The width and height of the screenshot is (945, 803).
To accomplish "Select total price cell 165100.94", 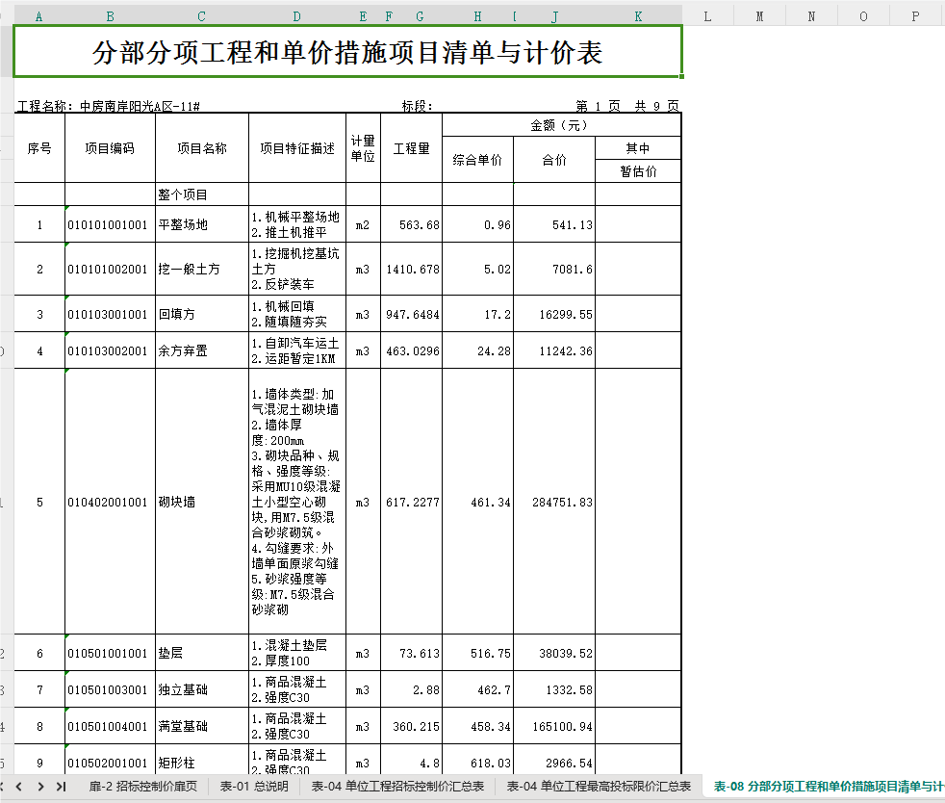I will (x=554, y=726).
